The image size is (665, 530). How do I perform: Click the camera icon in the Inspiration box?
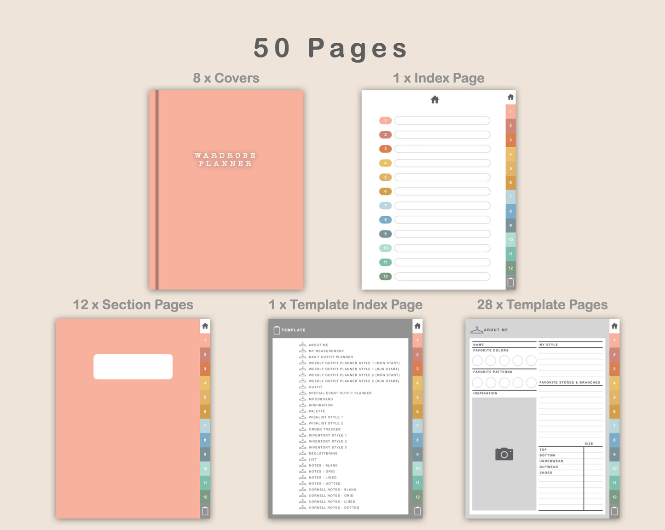(504, 454)
